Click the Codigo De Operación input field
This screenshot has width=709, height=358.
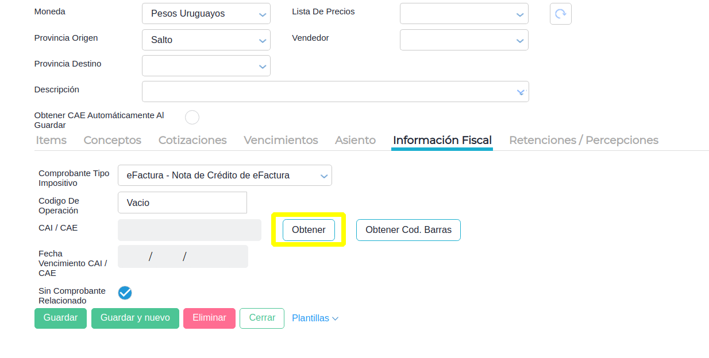pyautogui.click(x=182, y=203)
